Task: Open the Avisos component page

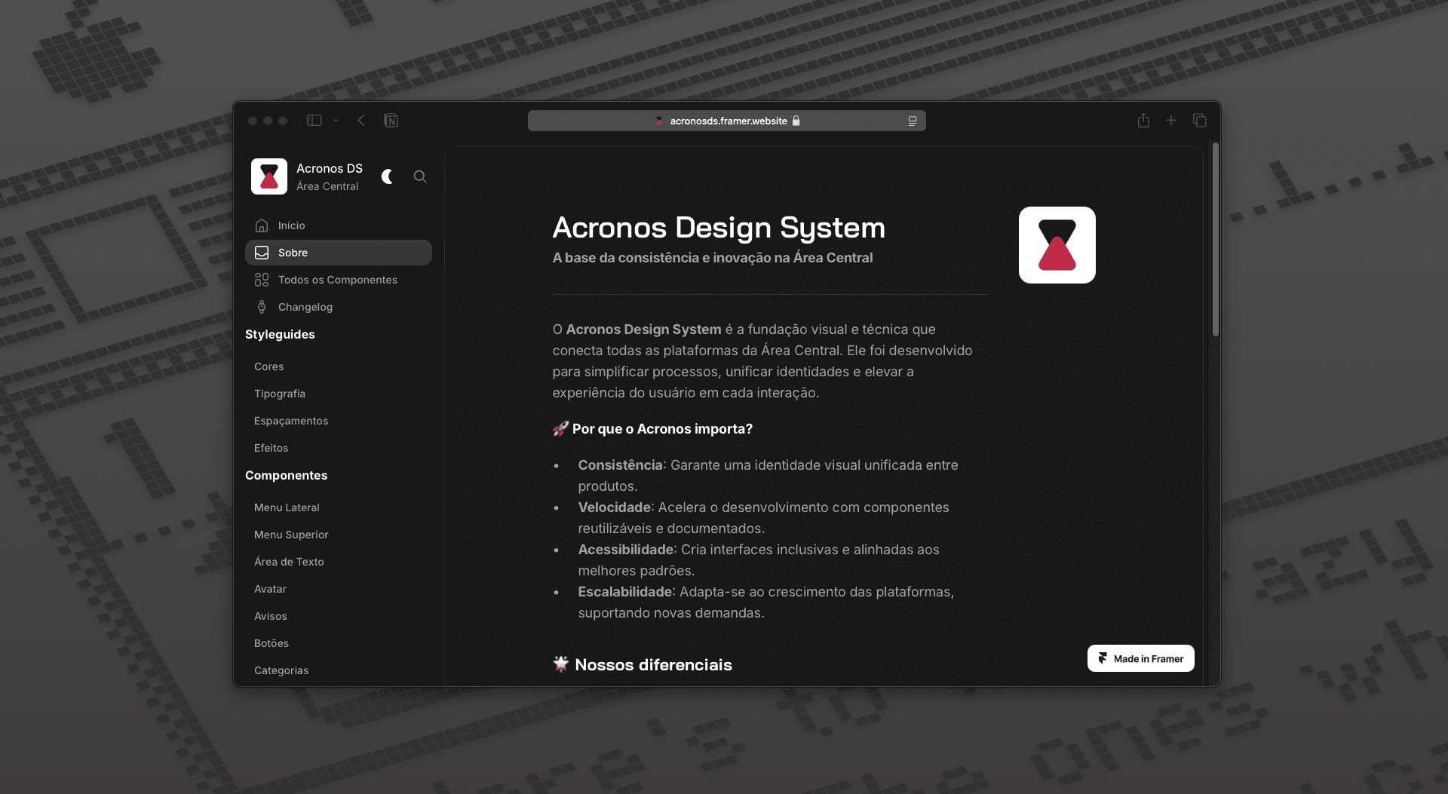Action: 271,616
